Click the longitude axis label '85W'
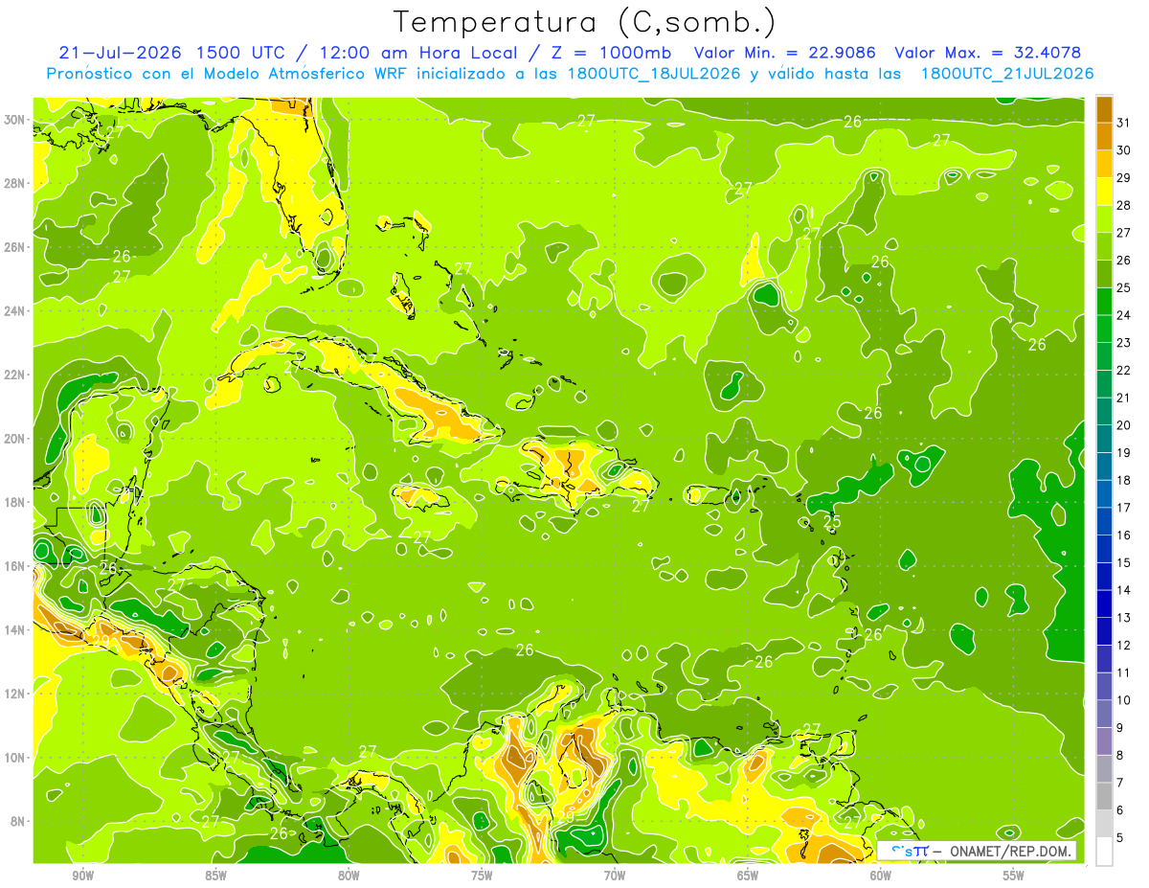1149x888 pixels. 215,876
